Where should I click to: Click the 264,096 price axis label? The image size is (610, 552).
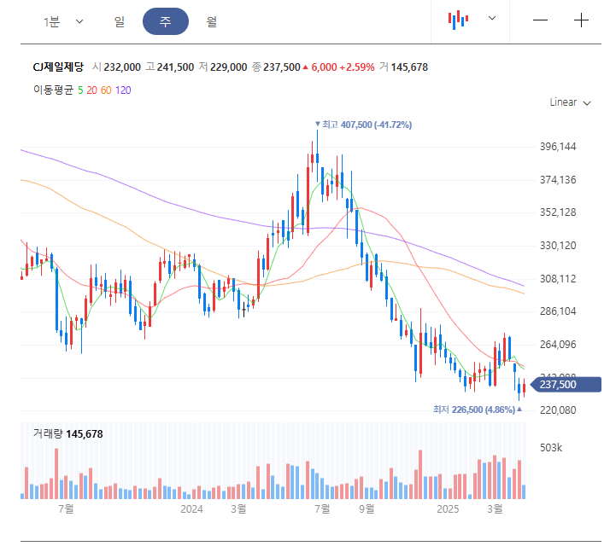558,345
